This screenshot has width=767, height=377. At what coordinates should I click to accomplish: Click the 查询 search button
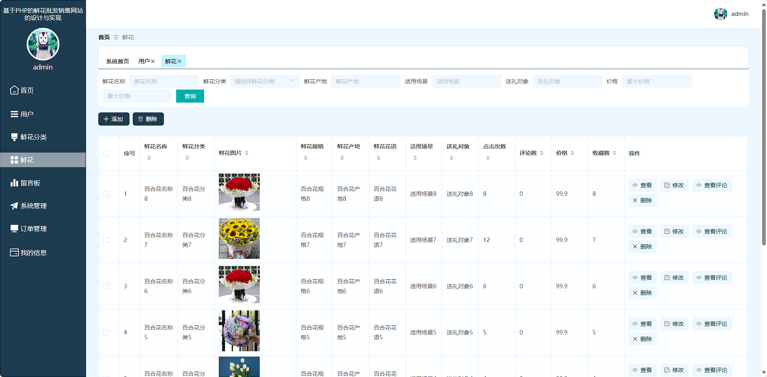(190, 96)
